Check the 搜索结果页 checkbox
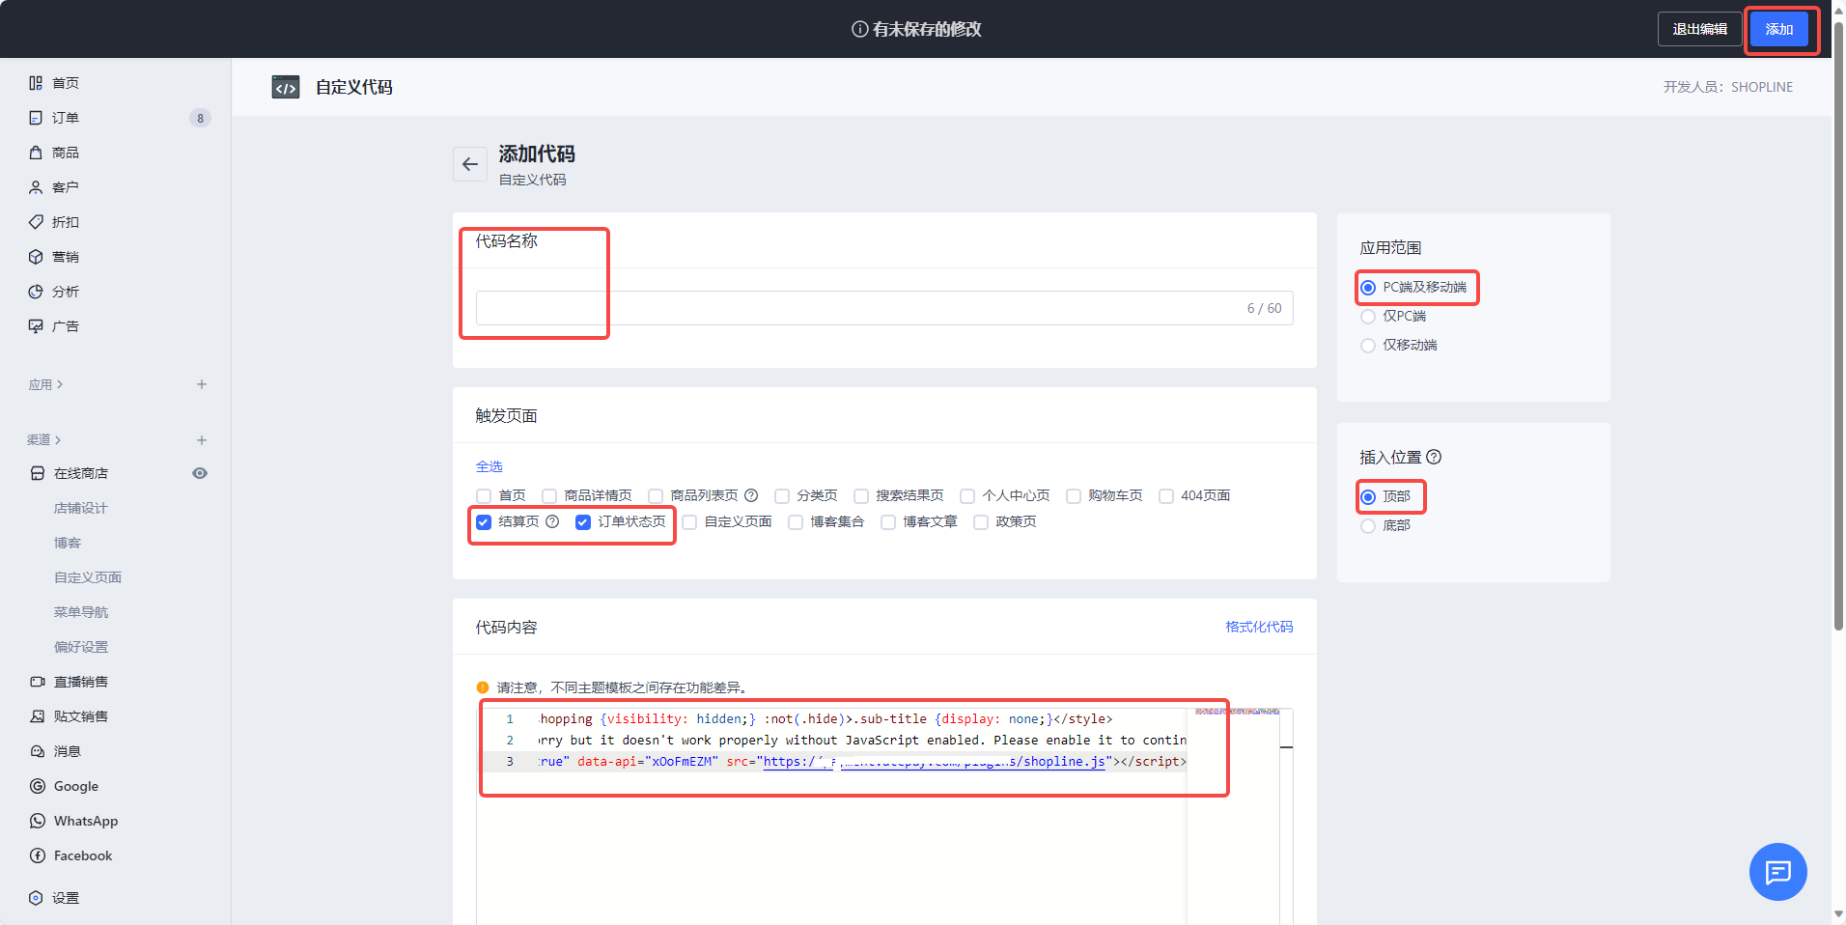 coord(861,496)
